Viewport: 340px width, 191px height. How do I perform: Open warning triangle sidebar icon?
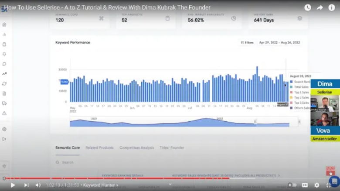pyautogui.click(x=4, y=113)
